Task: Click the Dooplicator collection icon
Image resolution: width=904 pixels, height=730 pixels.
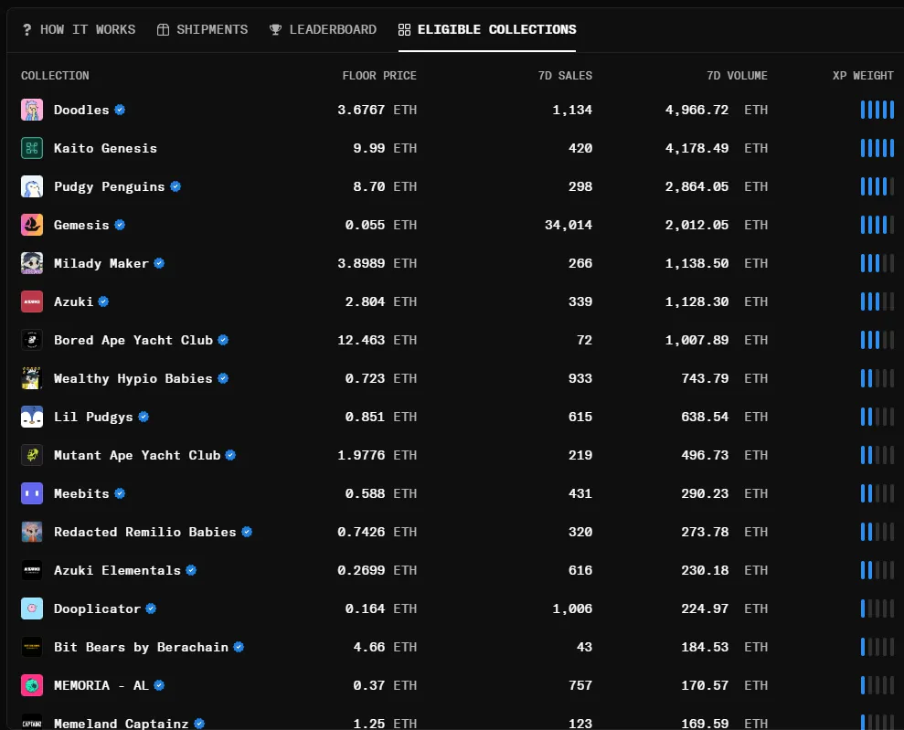Action: 32,608
